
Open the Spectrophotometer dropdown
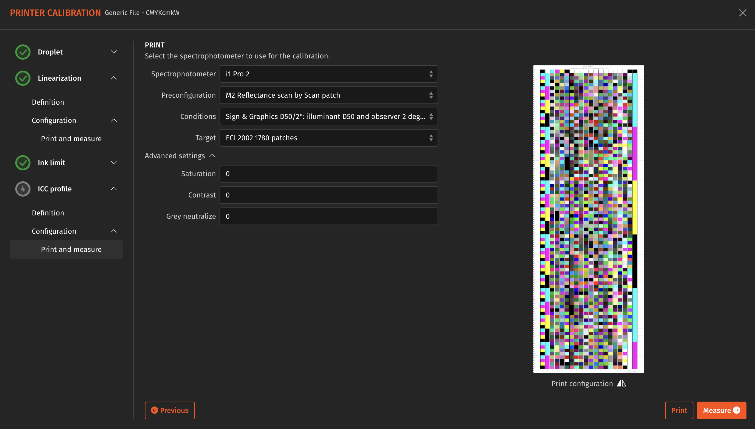point(329,74)
